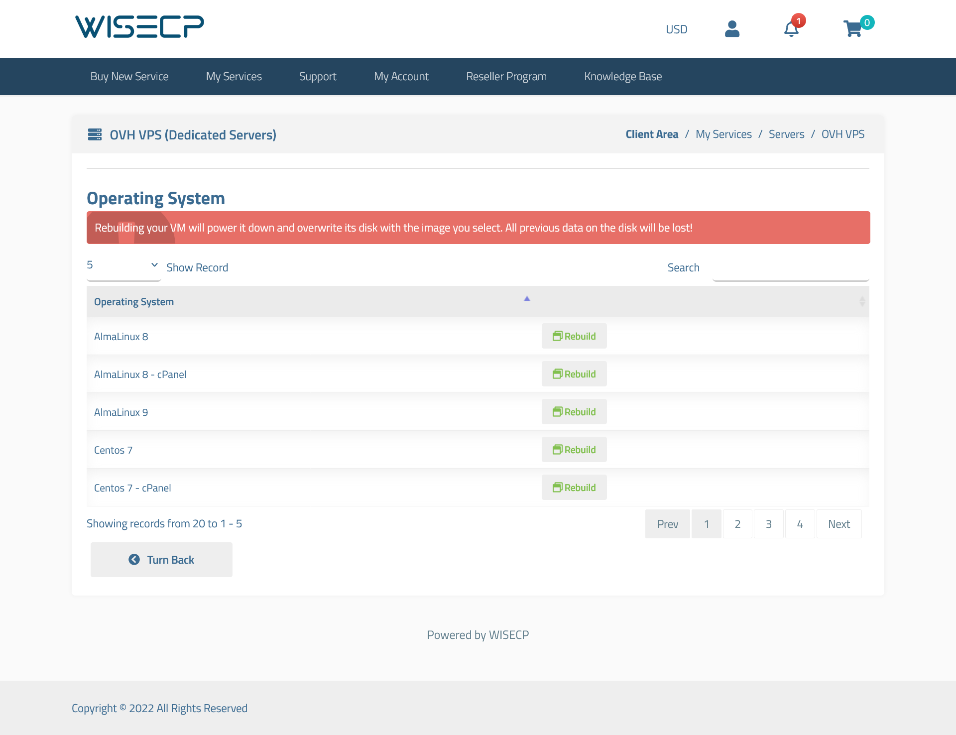This screenshot has width=956, height=735.
Task: Open the Support menu
Action: click(x=317, y=76)
